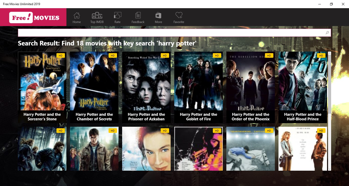Click the Sorcerer's Stone title text
This screenshot has width=349, height=186.
(x=42, y=117)
